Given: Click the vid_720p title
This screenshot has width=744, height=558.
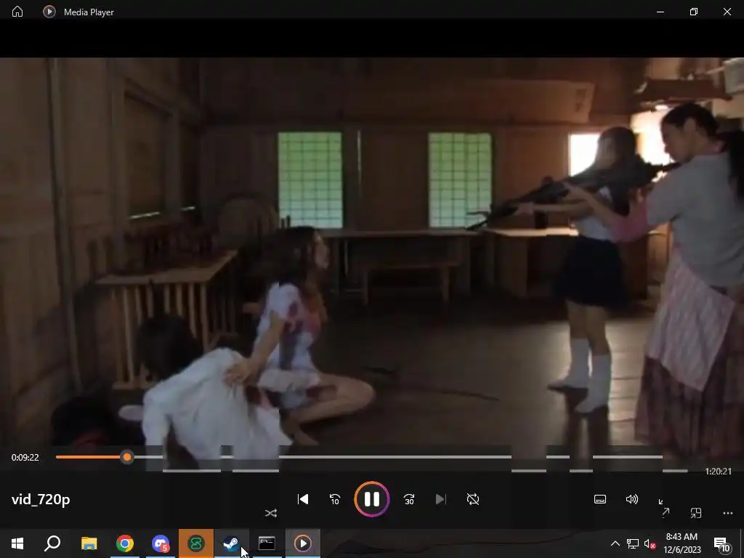Looking at the screenshot, I should pos(41,499).
